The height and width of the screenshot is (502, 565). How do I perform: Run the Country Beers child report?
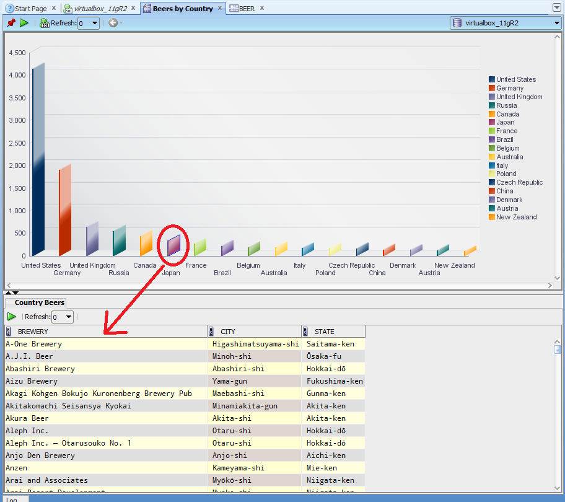[12, 317]
